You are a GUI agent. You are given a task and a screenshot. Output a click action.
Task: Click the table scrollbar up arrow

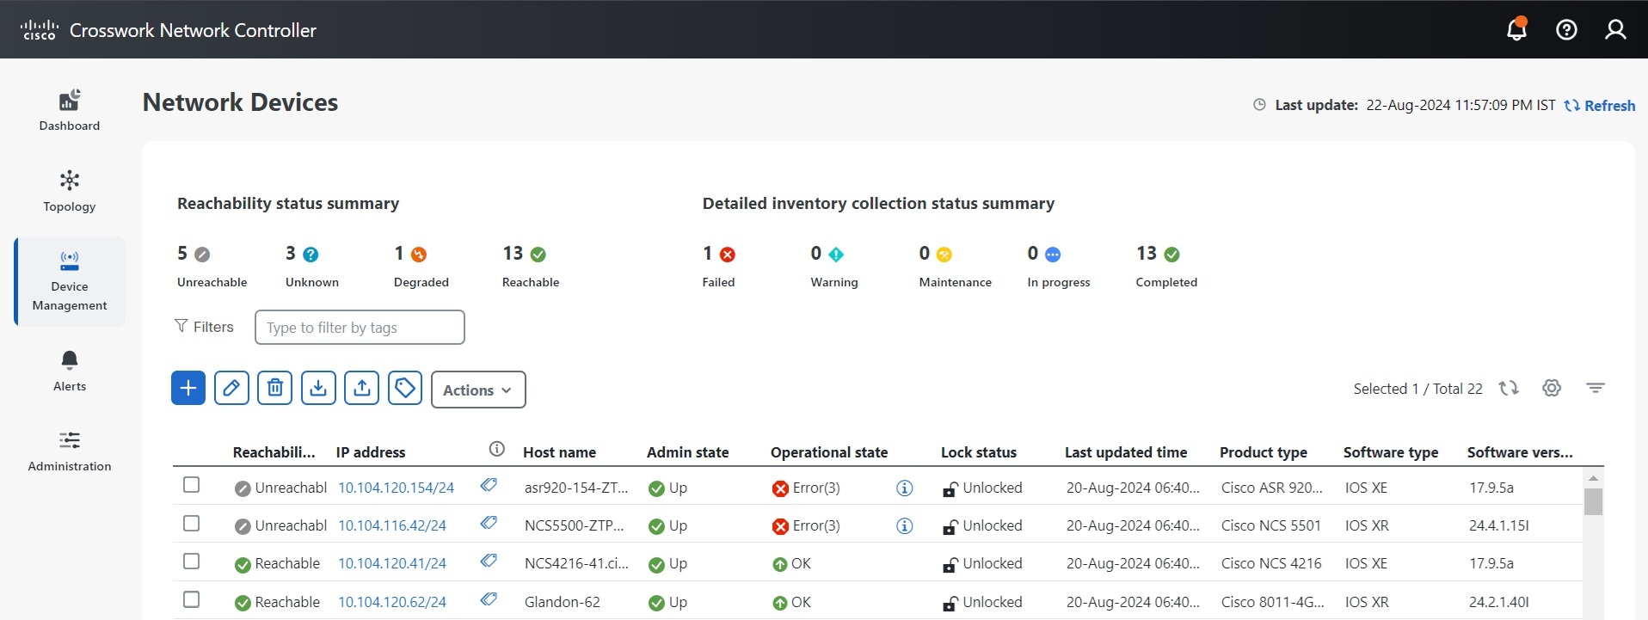click(x=1593, y=478)
